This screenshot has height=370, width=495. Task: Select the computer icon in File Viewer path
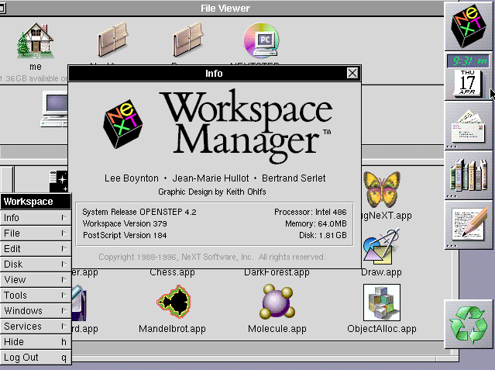[x=54, y=109]
